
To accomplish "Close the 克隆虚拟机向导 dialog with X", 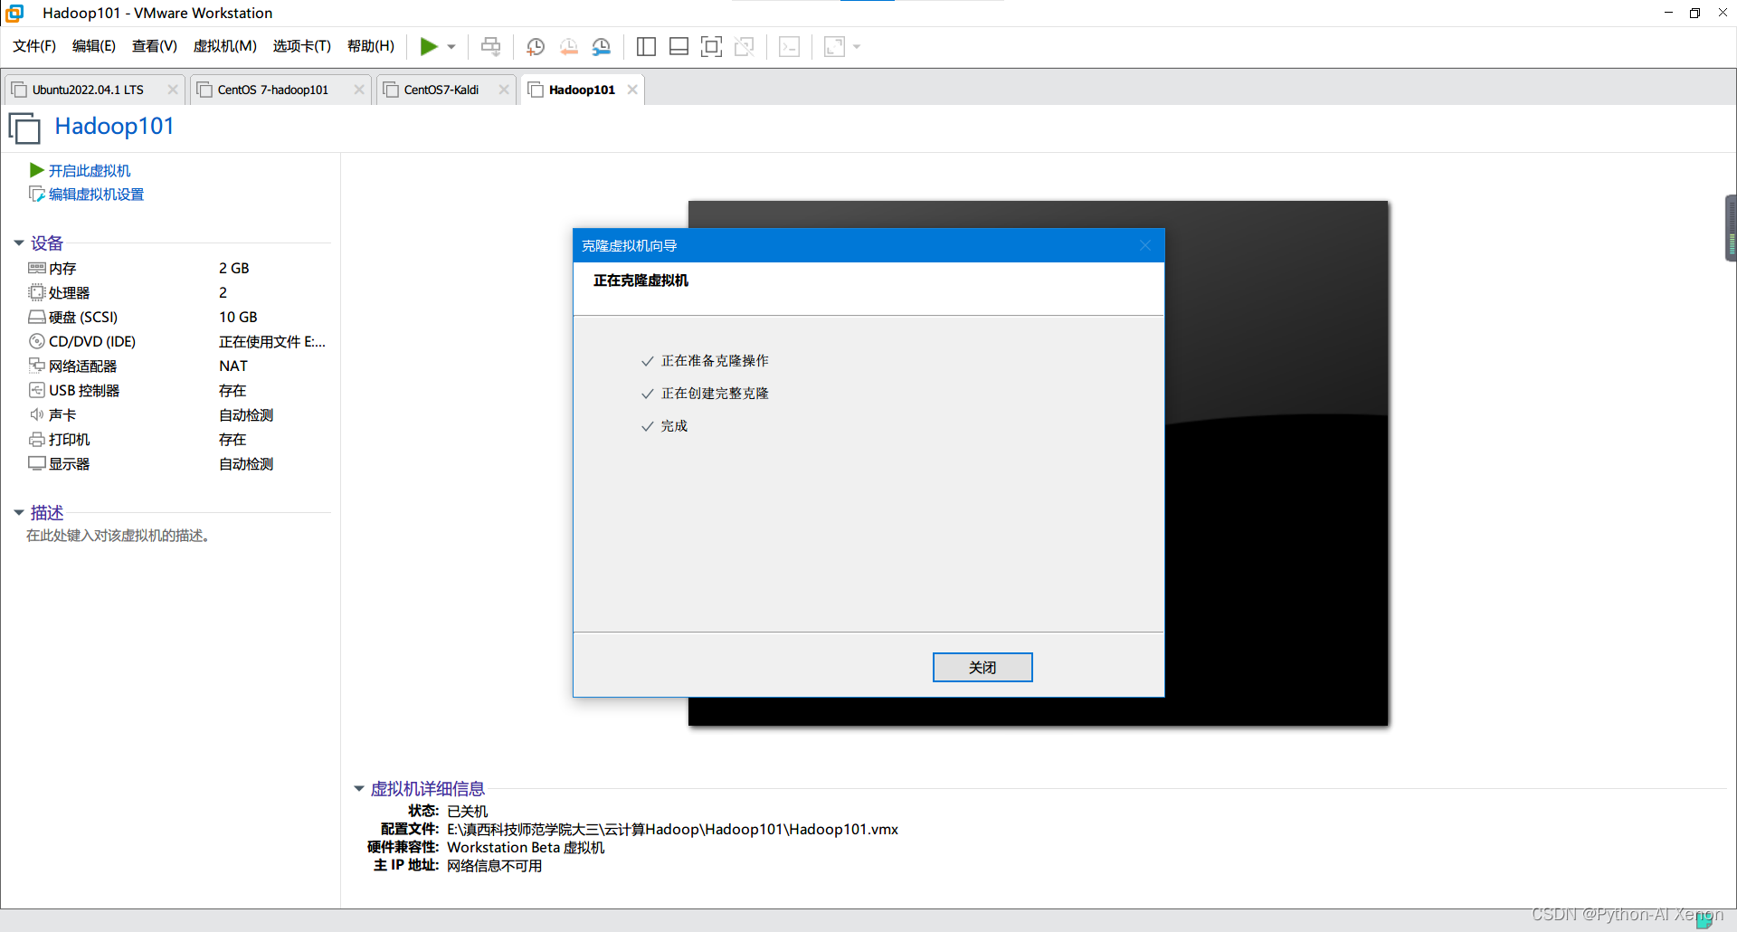I will [x=1145, y=246].
